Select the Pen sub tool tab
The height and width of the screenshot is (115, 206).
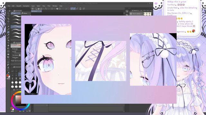tap(16, 13)
